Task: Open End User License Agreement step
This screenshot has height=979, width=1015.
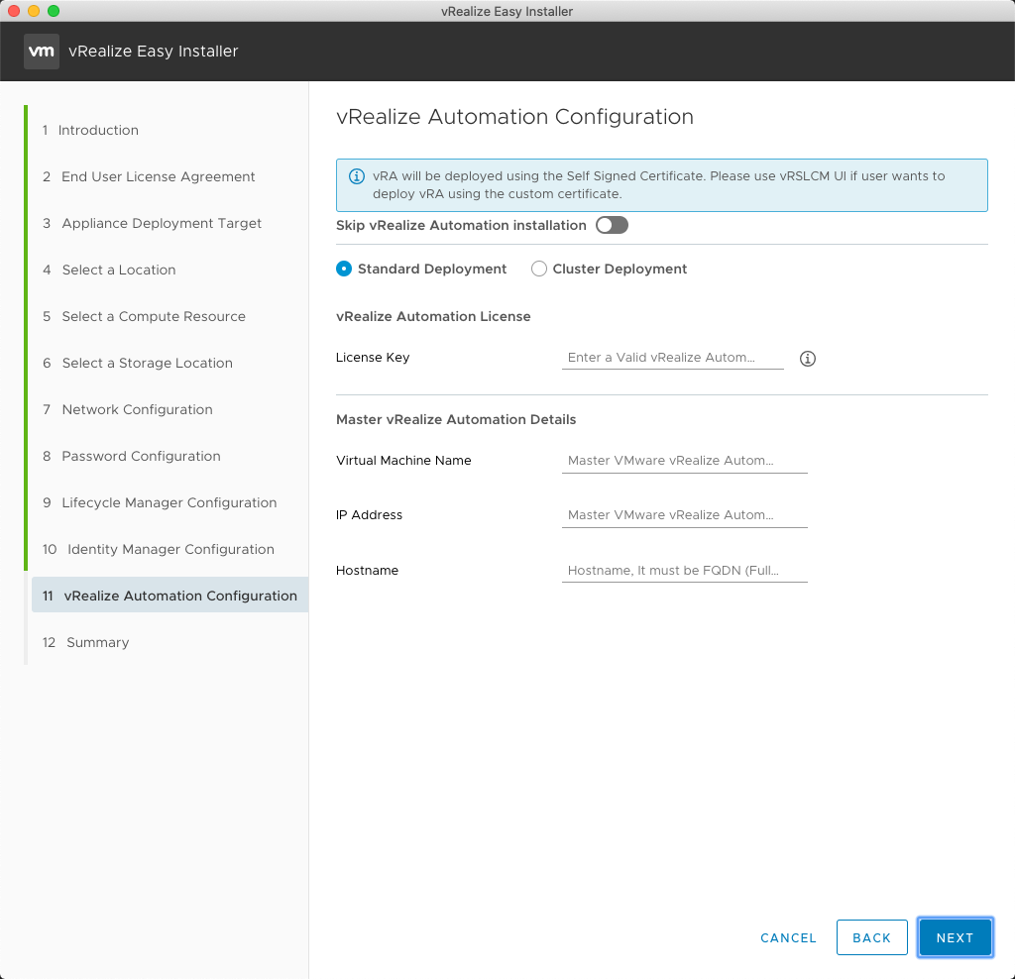Action: coord(158,176)
